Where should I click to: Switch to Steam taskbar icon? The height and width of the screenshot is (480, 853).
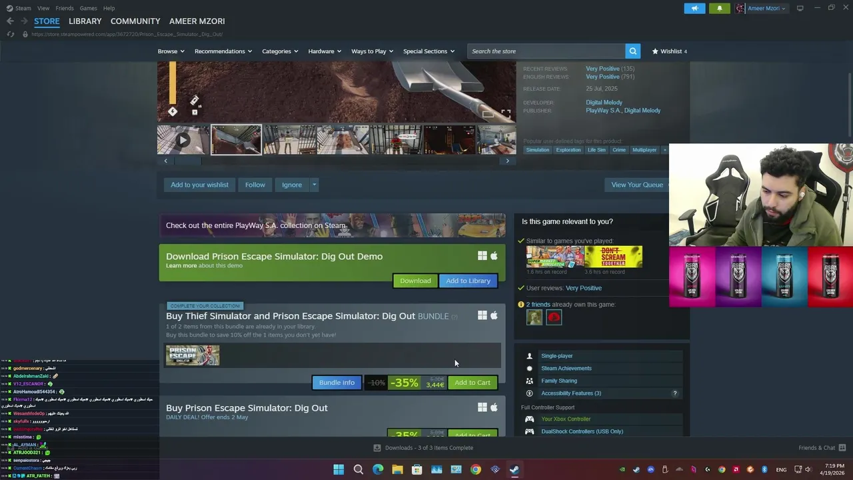click(514, 469)
